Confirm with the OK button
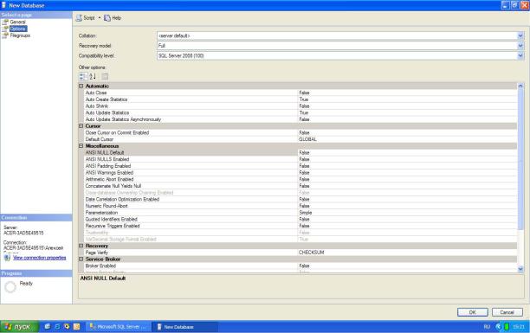530x333 pixels. click(x=472, y=312)
